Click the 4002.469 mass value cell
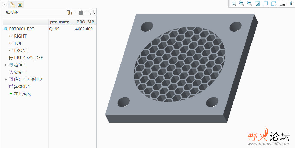The width and height of the screenshot is (295, 148). [x=84, y=29]
